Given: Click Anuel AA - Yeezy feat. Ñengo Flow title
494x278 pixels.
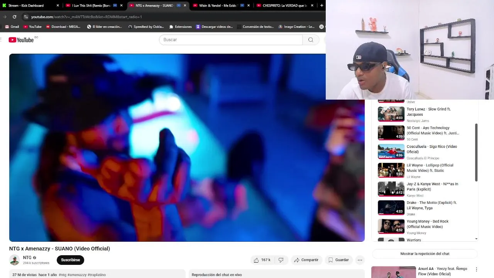Looking at the screenshot, I should pyautogui.click(x=443, y=271).
